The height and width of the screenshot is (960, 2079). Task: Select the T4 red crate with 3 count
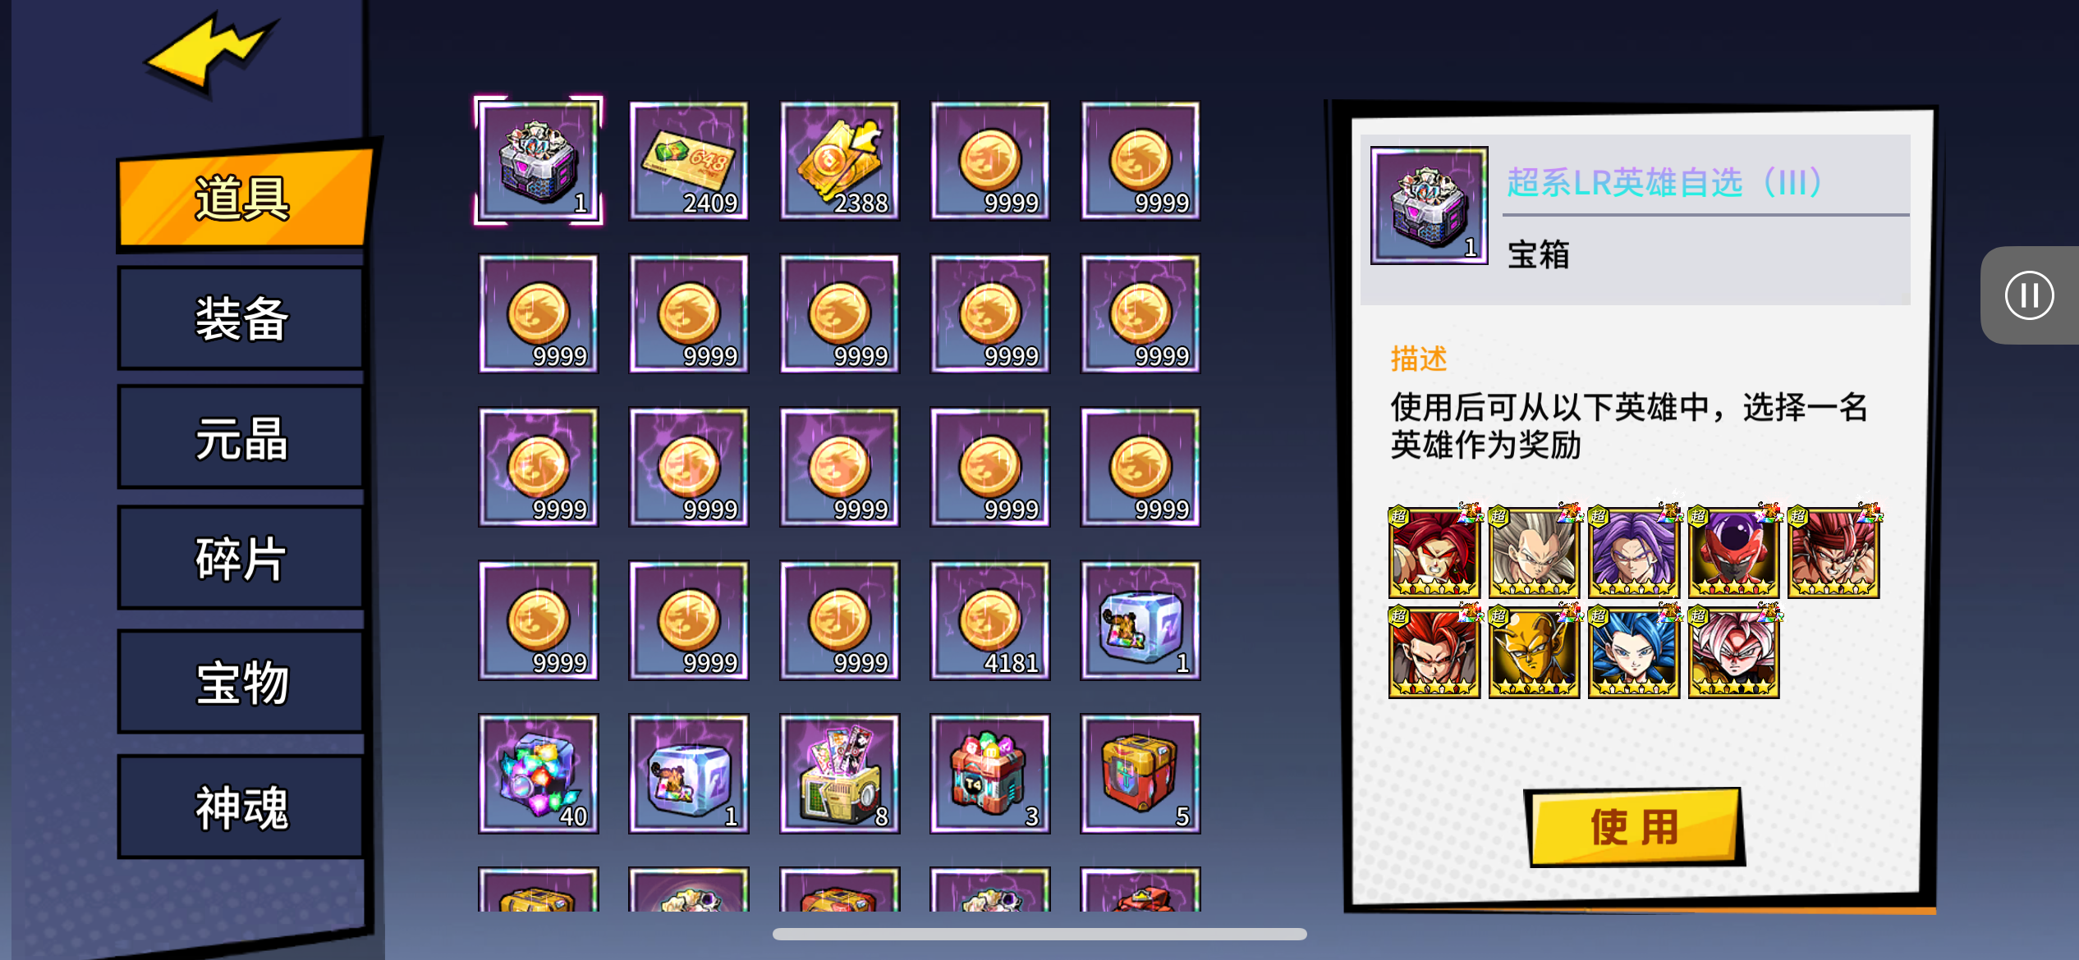coord(989,774)
